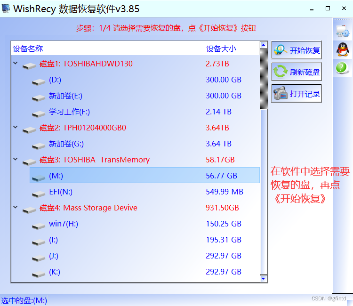Click drive icon beside (I:)
This screenshot has width=353, height=306.
(39, 242)
